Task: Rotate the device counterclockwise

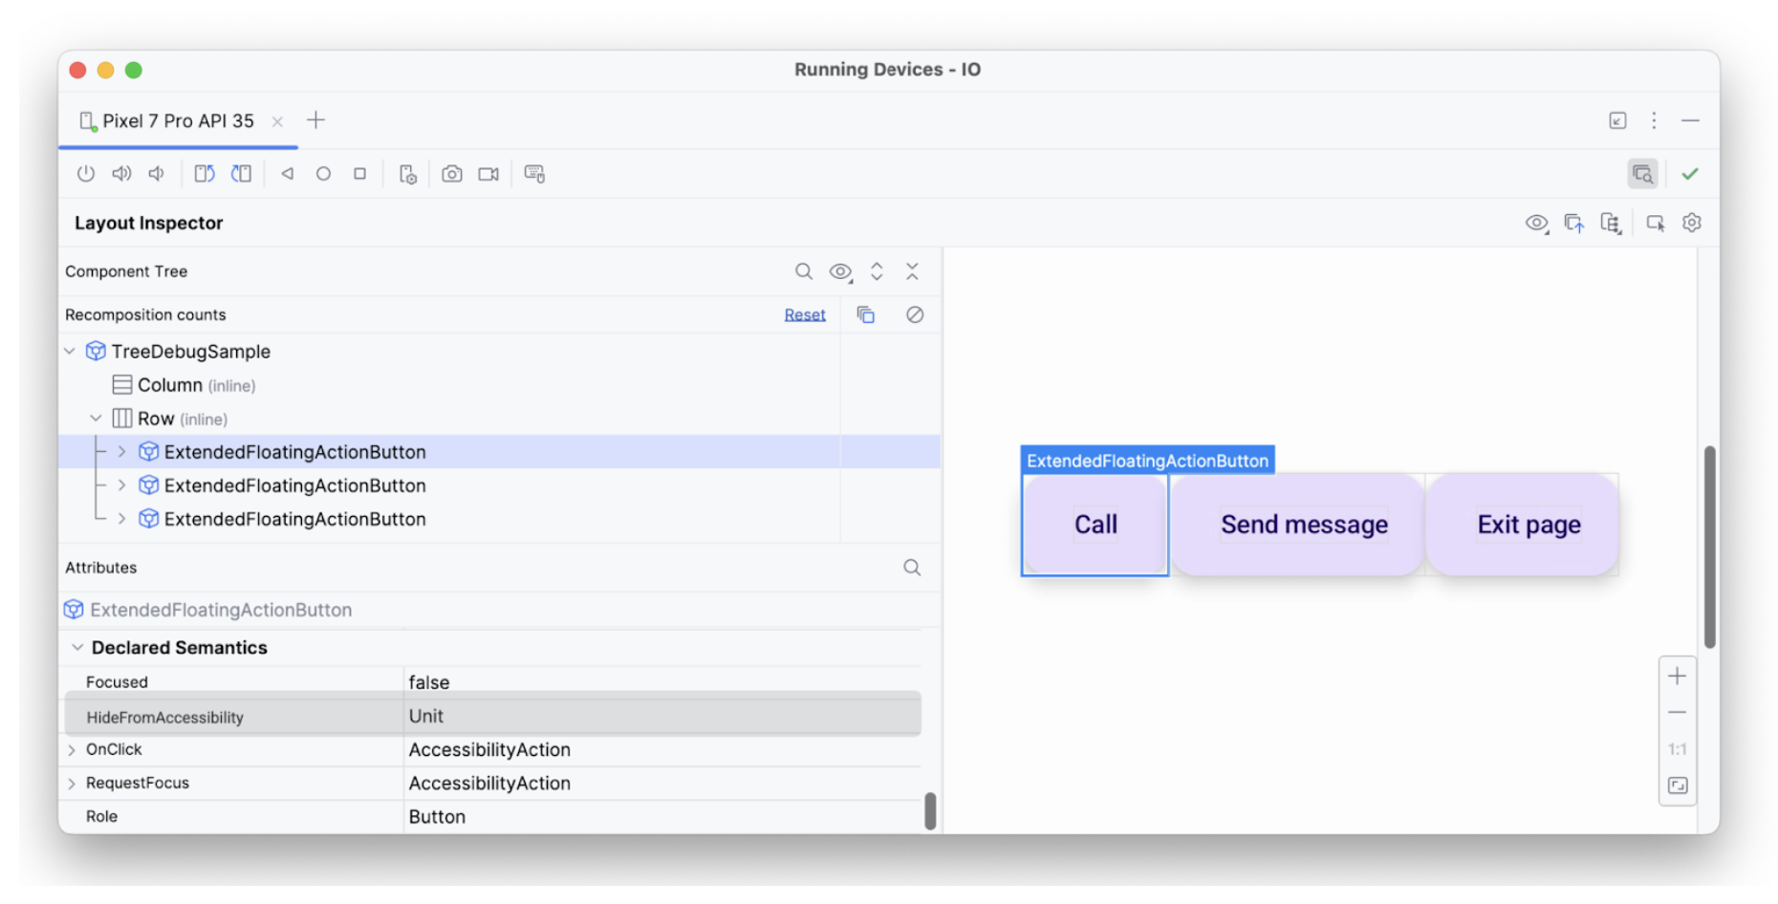Action: (204, 173)
